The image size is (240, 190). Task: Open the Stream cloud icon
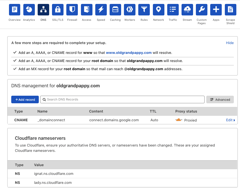[x=187, y=10]
